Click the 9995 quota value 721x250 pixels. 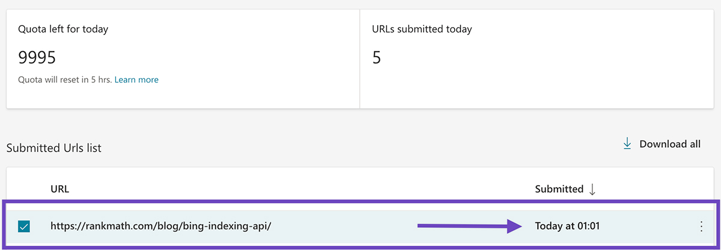[37, 58]
